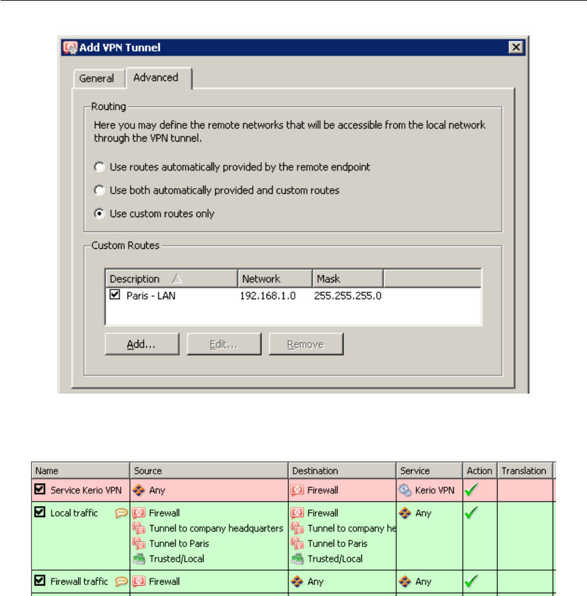Click the Remove button for custom routes
Image resolution: width=587 pixels, height=596 pixels.
pyautogui.click(x=306, y=345)
